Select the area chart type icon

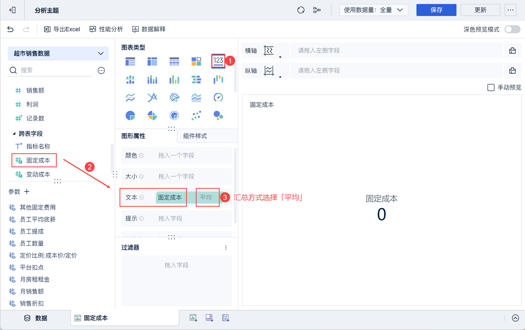[196, 97]
